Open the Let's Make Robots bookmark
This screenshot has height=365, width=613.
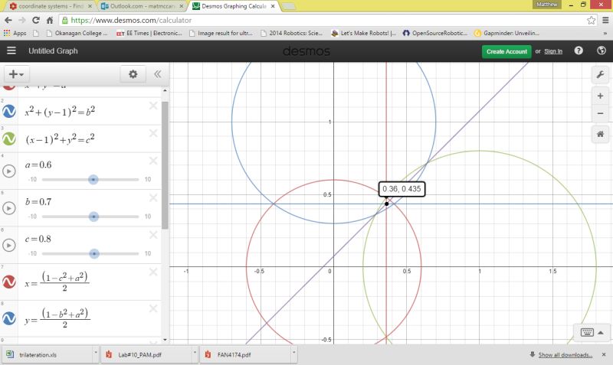point(363,33)
